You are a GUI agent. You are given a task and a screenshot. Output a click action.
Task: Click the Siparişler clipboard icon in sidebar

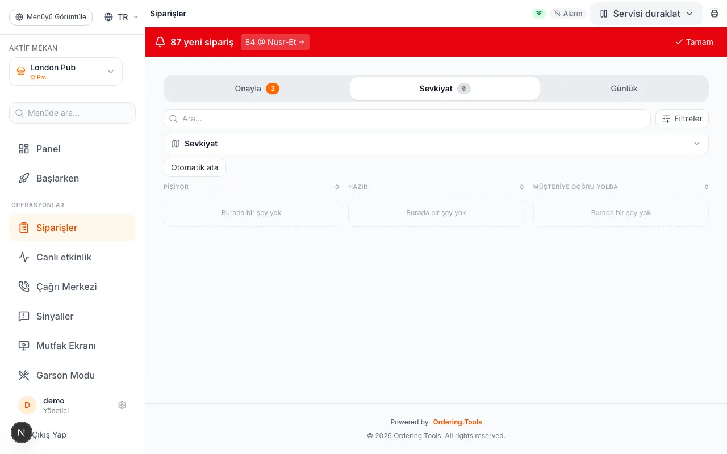point(24,228)
